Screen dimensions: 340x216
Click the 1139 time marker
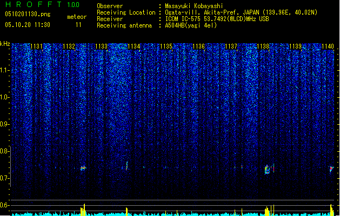pyautogui.click(x=295, y=46)
